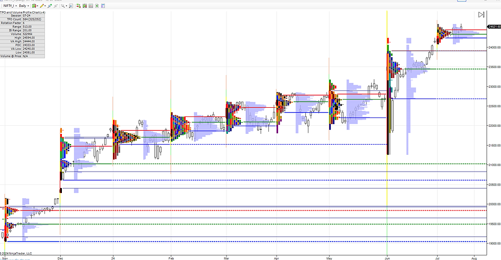This screenshot has width=501, height=260.
Task: Select the zoom magnifier tool
Action: click(63, 6)
